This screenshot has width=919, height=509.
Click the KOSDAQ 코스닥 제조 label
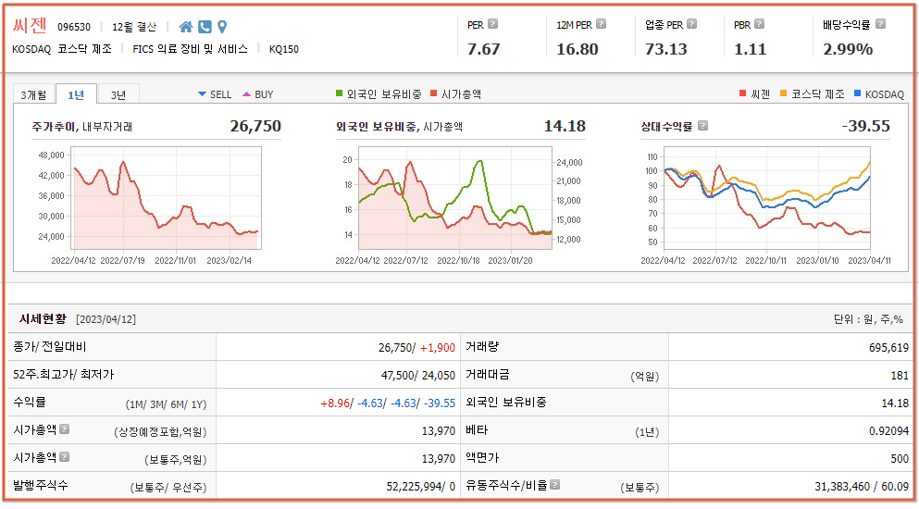click(x=61, y=49)
